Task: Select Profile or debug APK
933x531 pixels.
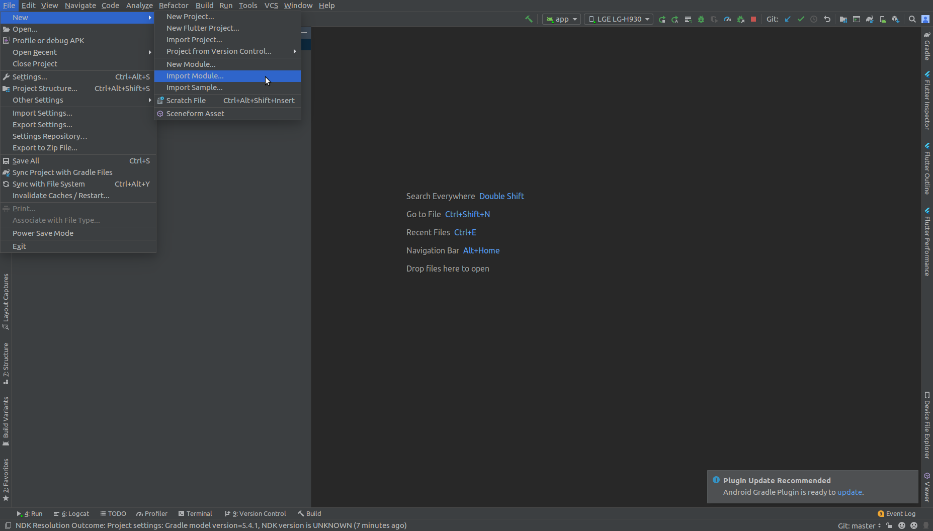Action: click(x=78, y=41)
